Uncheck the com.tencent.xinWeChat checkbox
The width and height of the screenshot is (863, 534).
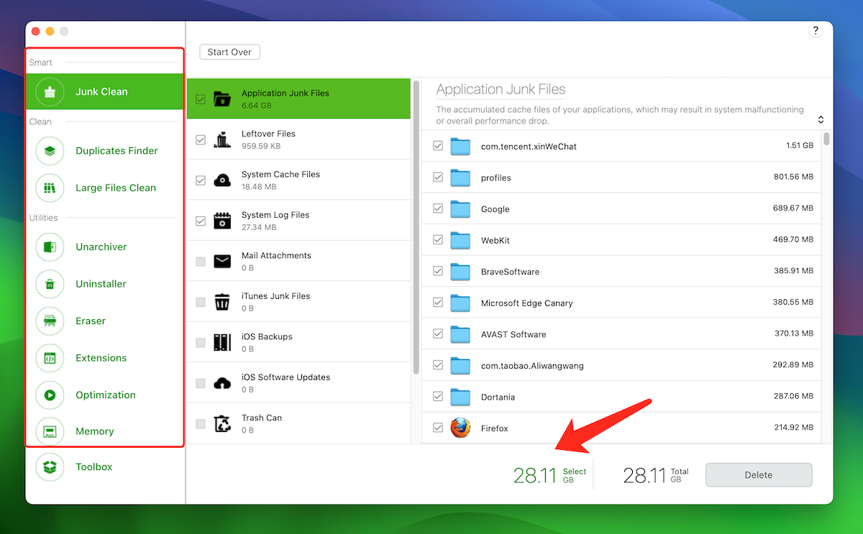click(x=438, y=146)
